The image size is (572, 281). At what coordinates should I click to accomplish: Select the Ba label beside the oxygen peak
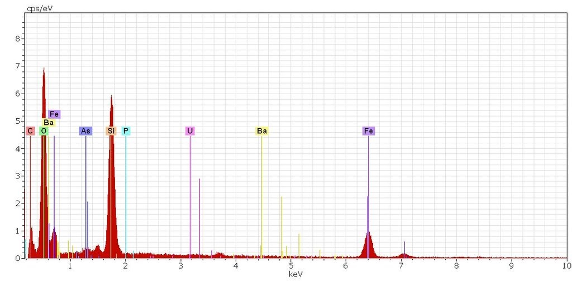(x=49, y=123)
